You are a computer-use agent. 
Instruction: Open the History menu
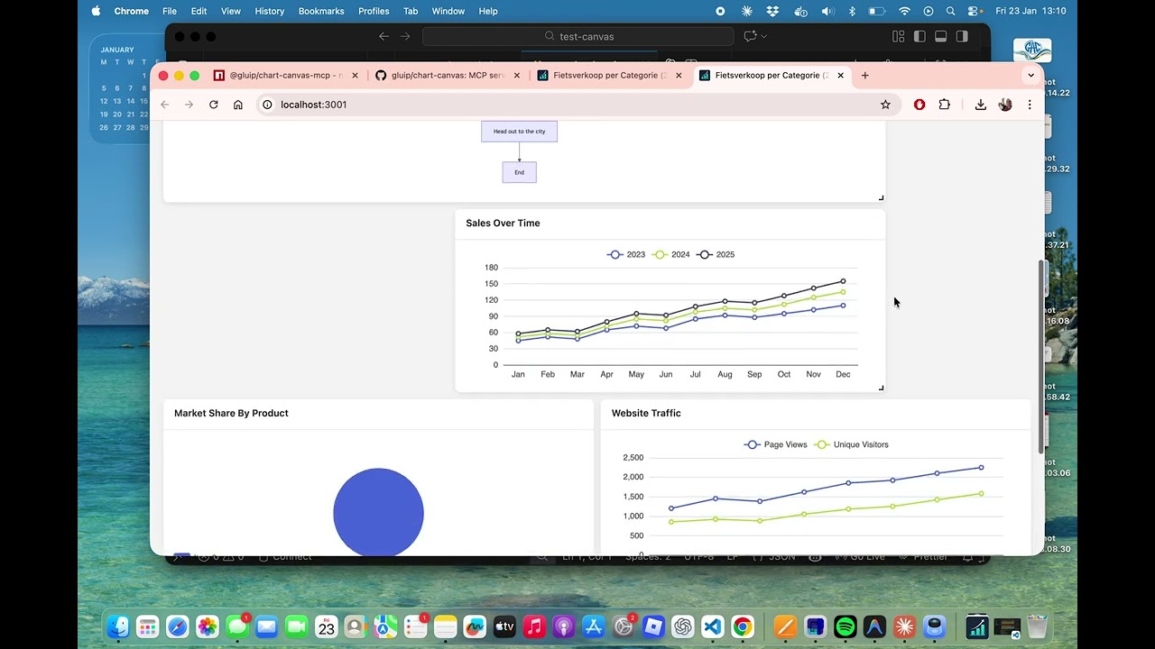(x=270, y=11)
